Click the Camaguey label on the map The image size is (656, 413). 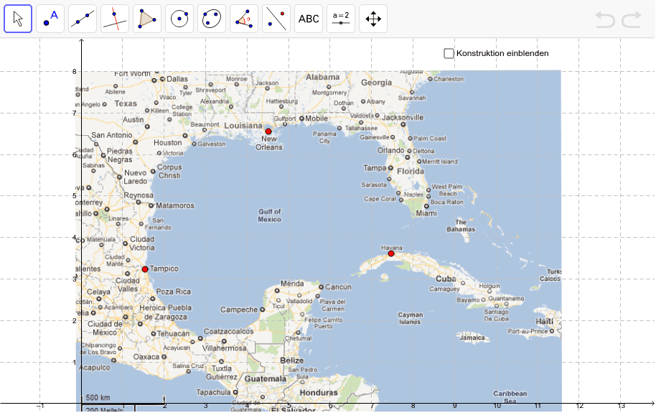click(x=444, y=289)
